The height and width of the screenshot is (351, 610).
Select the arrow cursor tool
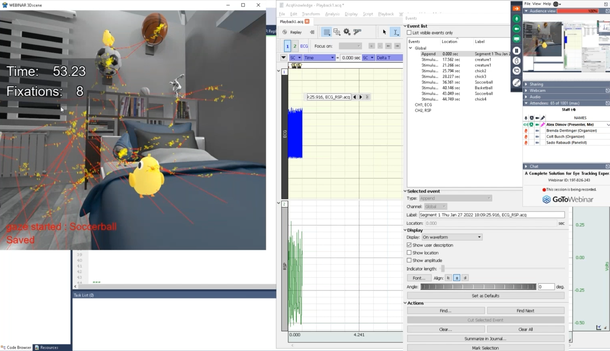[x=384, y=32]
